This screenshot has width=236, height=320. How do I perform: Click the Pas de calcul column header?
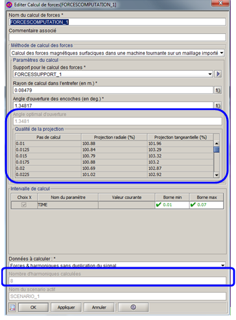[48, 137]
